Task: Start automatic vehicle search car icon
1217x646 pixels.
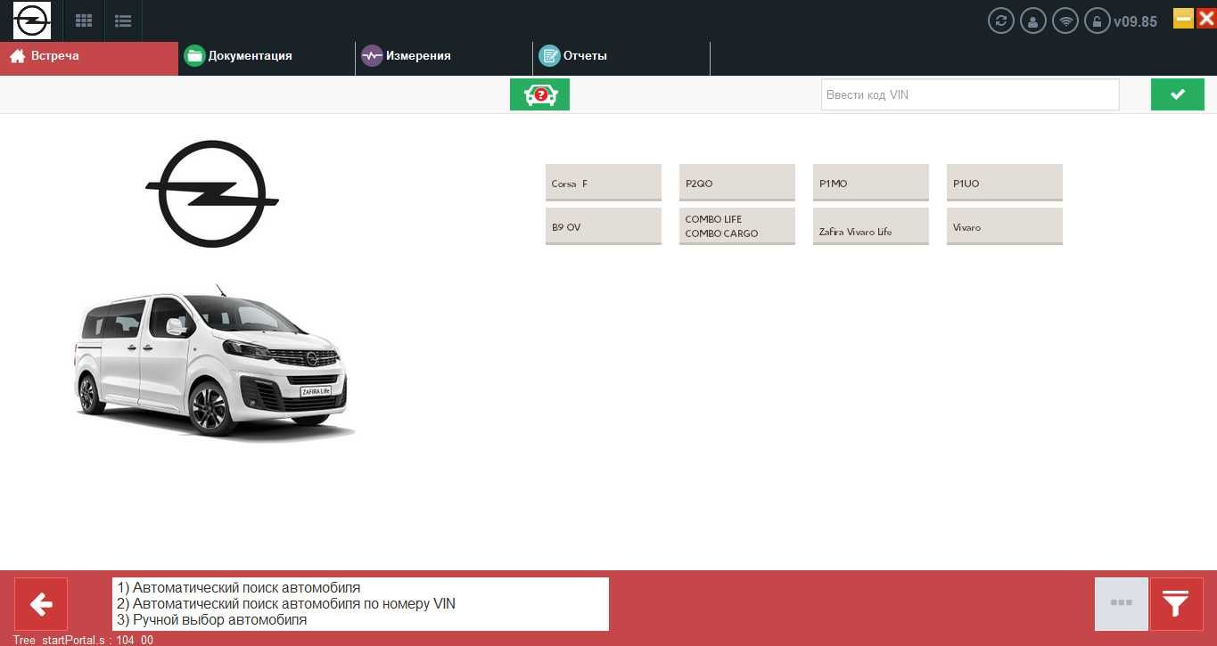Action: (539, 94)
